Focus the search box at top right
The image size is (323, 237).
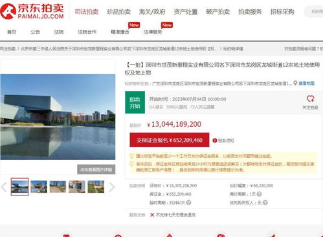coord(314,12)
